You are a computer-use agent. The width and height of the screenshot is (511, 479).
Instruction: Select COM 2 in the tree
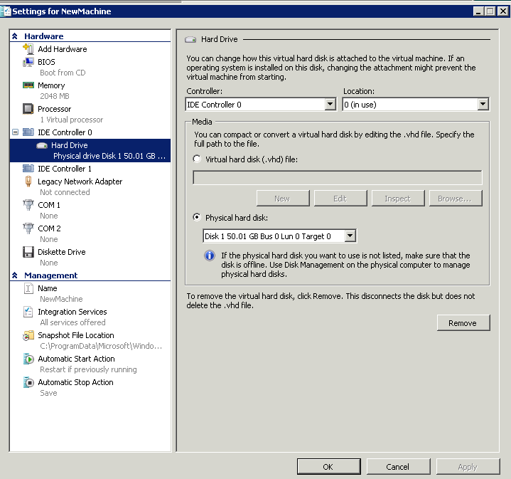pyautogui.click(x=49, y=228)
